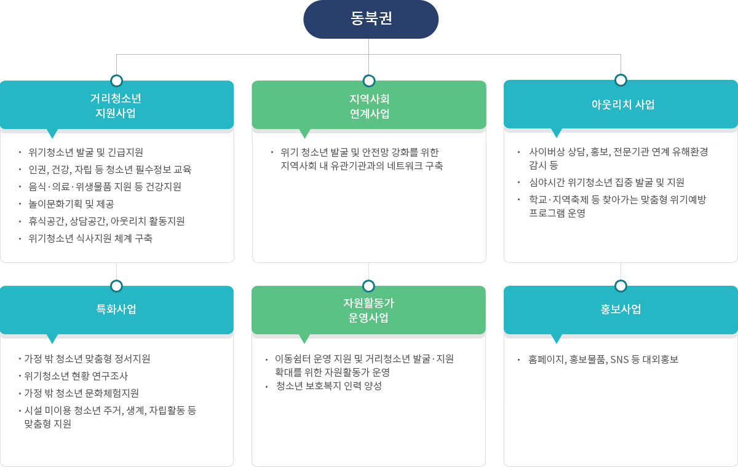Click circle connector above 아웃리치 사업
Screen dimensions: 738x467
tap(621, 80)
